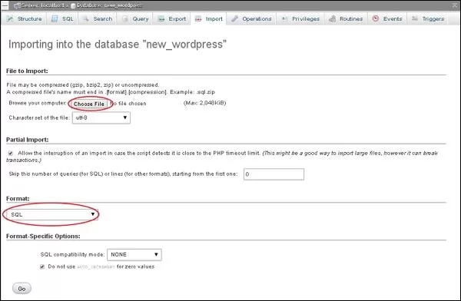Screen dimensions: 461x301
Task: Click the 'Format-Specific Options:' heading
Action: (43, 236)
